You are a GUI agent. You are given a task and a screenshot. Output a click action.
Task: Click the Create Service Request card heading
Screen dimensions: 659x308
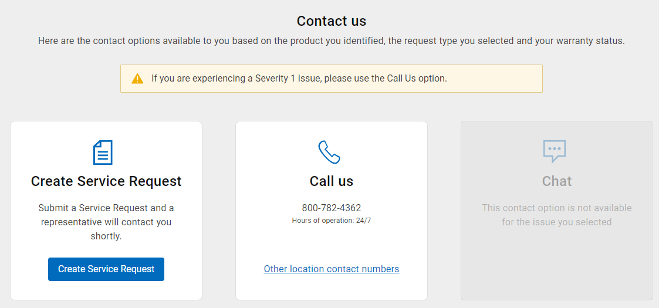(106, 181)
